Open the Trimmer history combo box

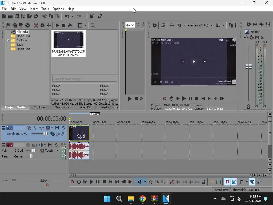(130, 25)
